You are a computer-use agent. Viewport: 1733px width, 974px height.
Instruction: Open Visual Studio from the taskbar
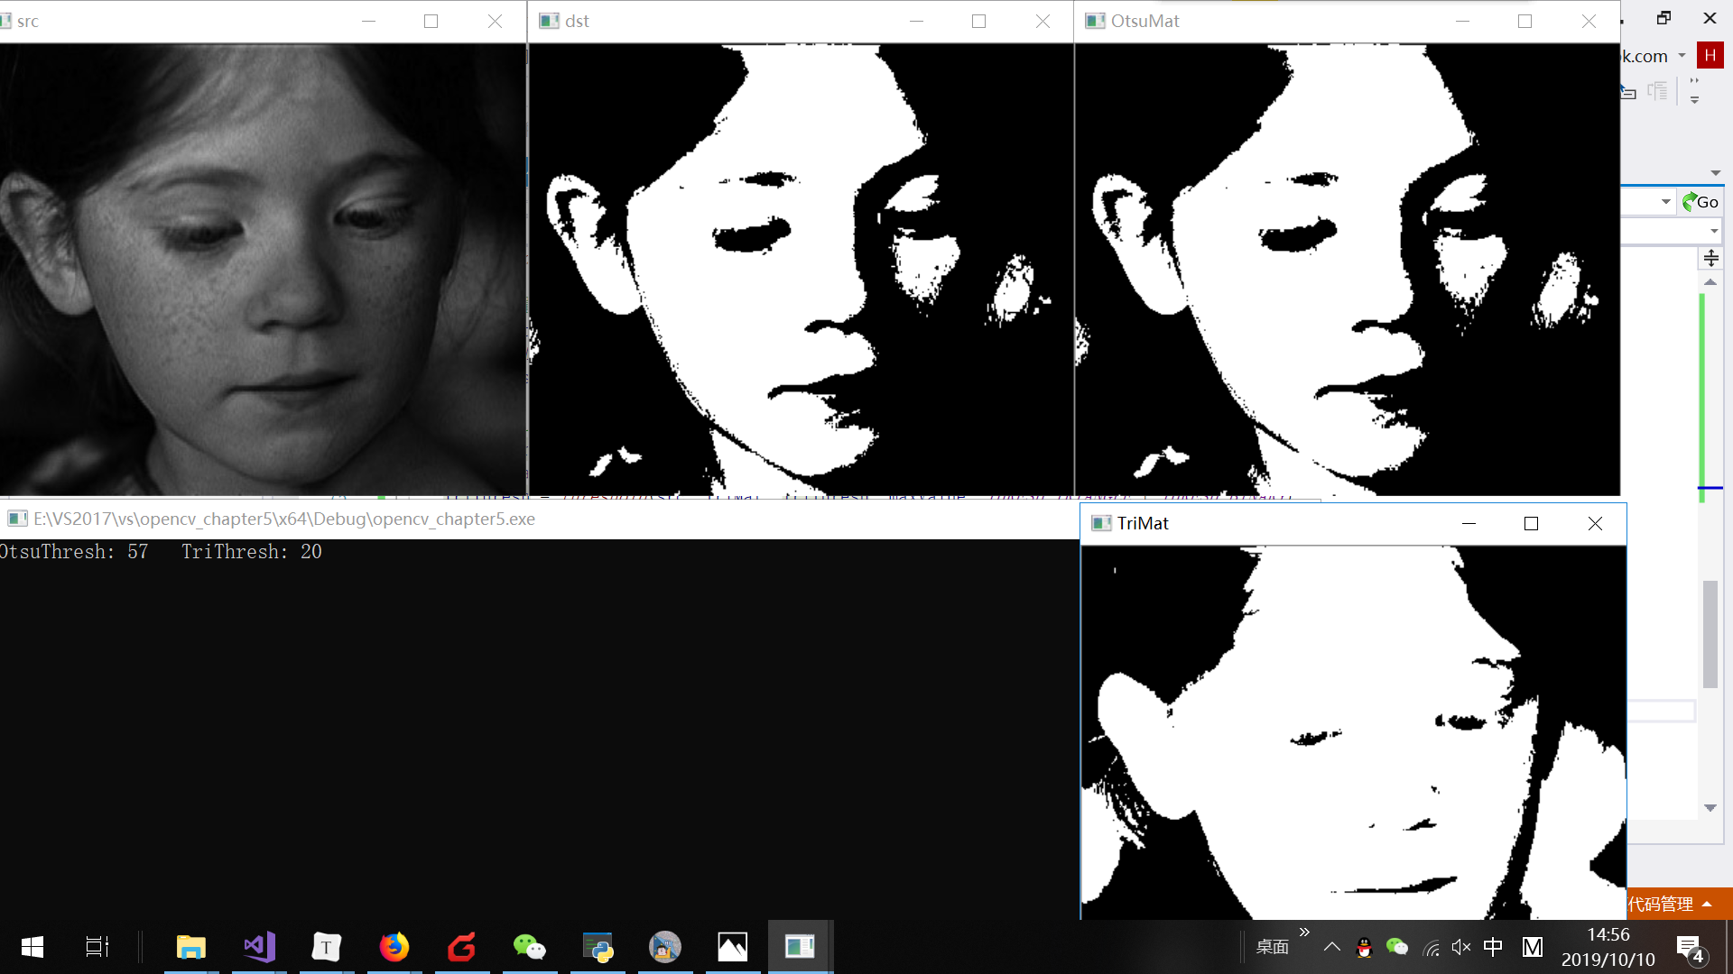coord(259,946)
